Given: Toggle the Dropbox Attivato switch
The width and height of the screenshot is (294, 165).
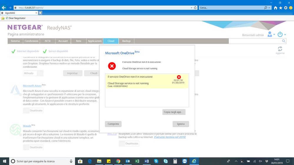Looking at the screenshot, I should coord(33,73).
